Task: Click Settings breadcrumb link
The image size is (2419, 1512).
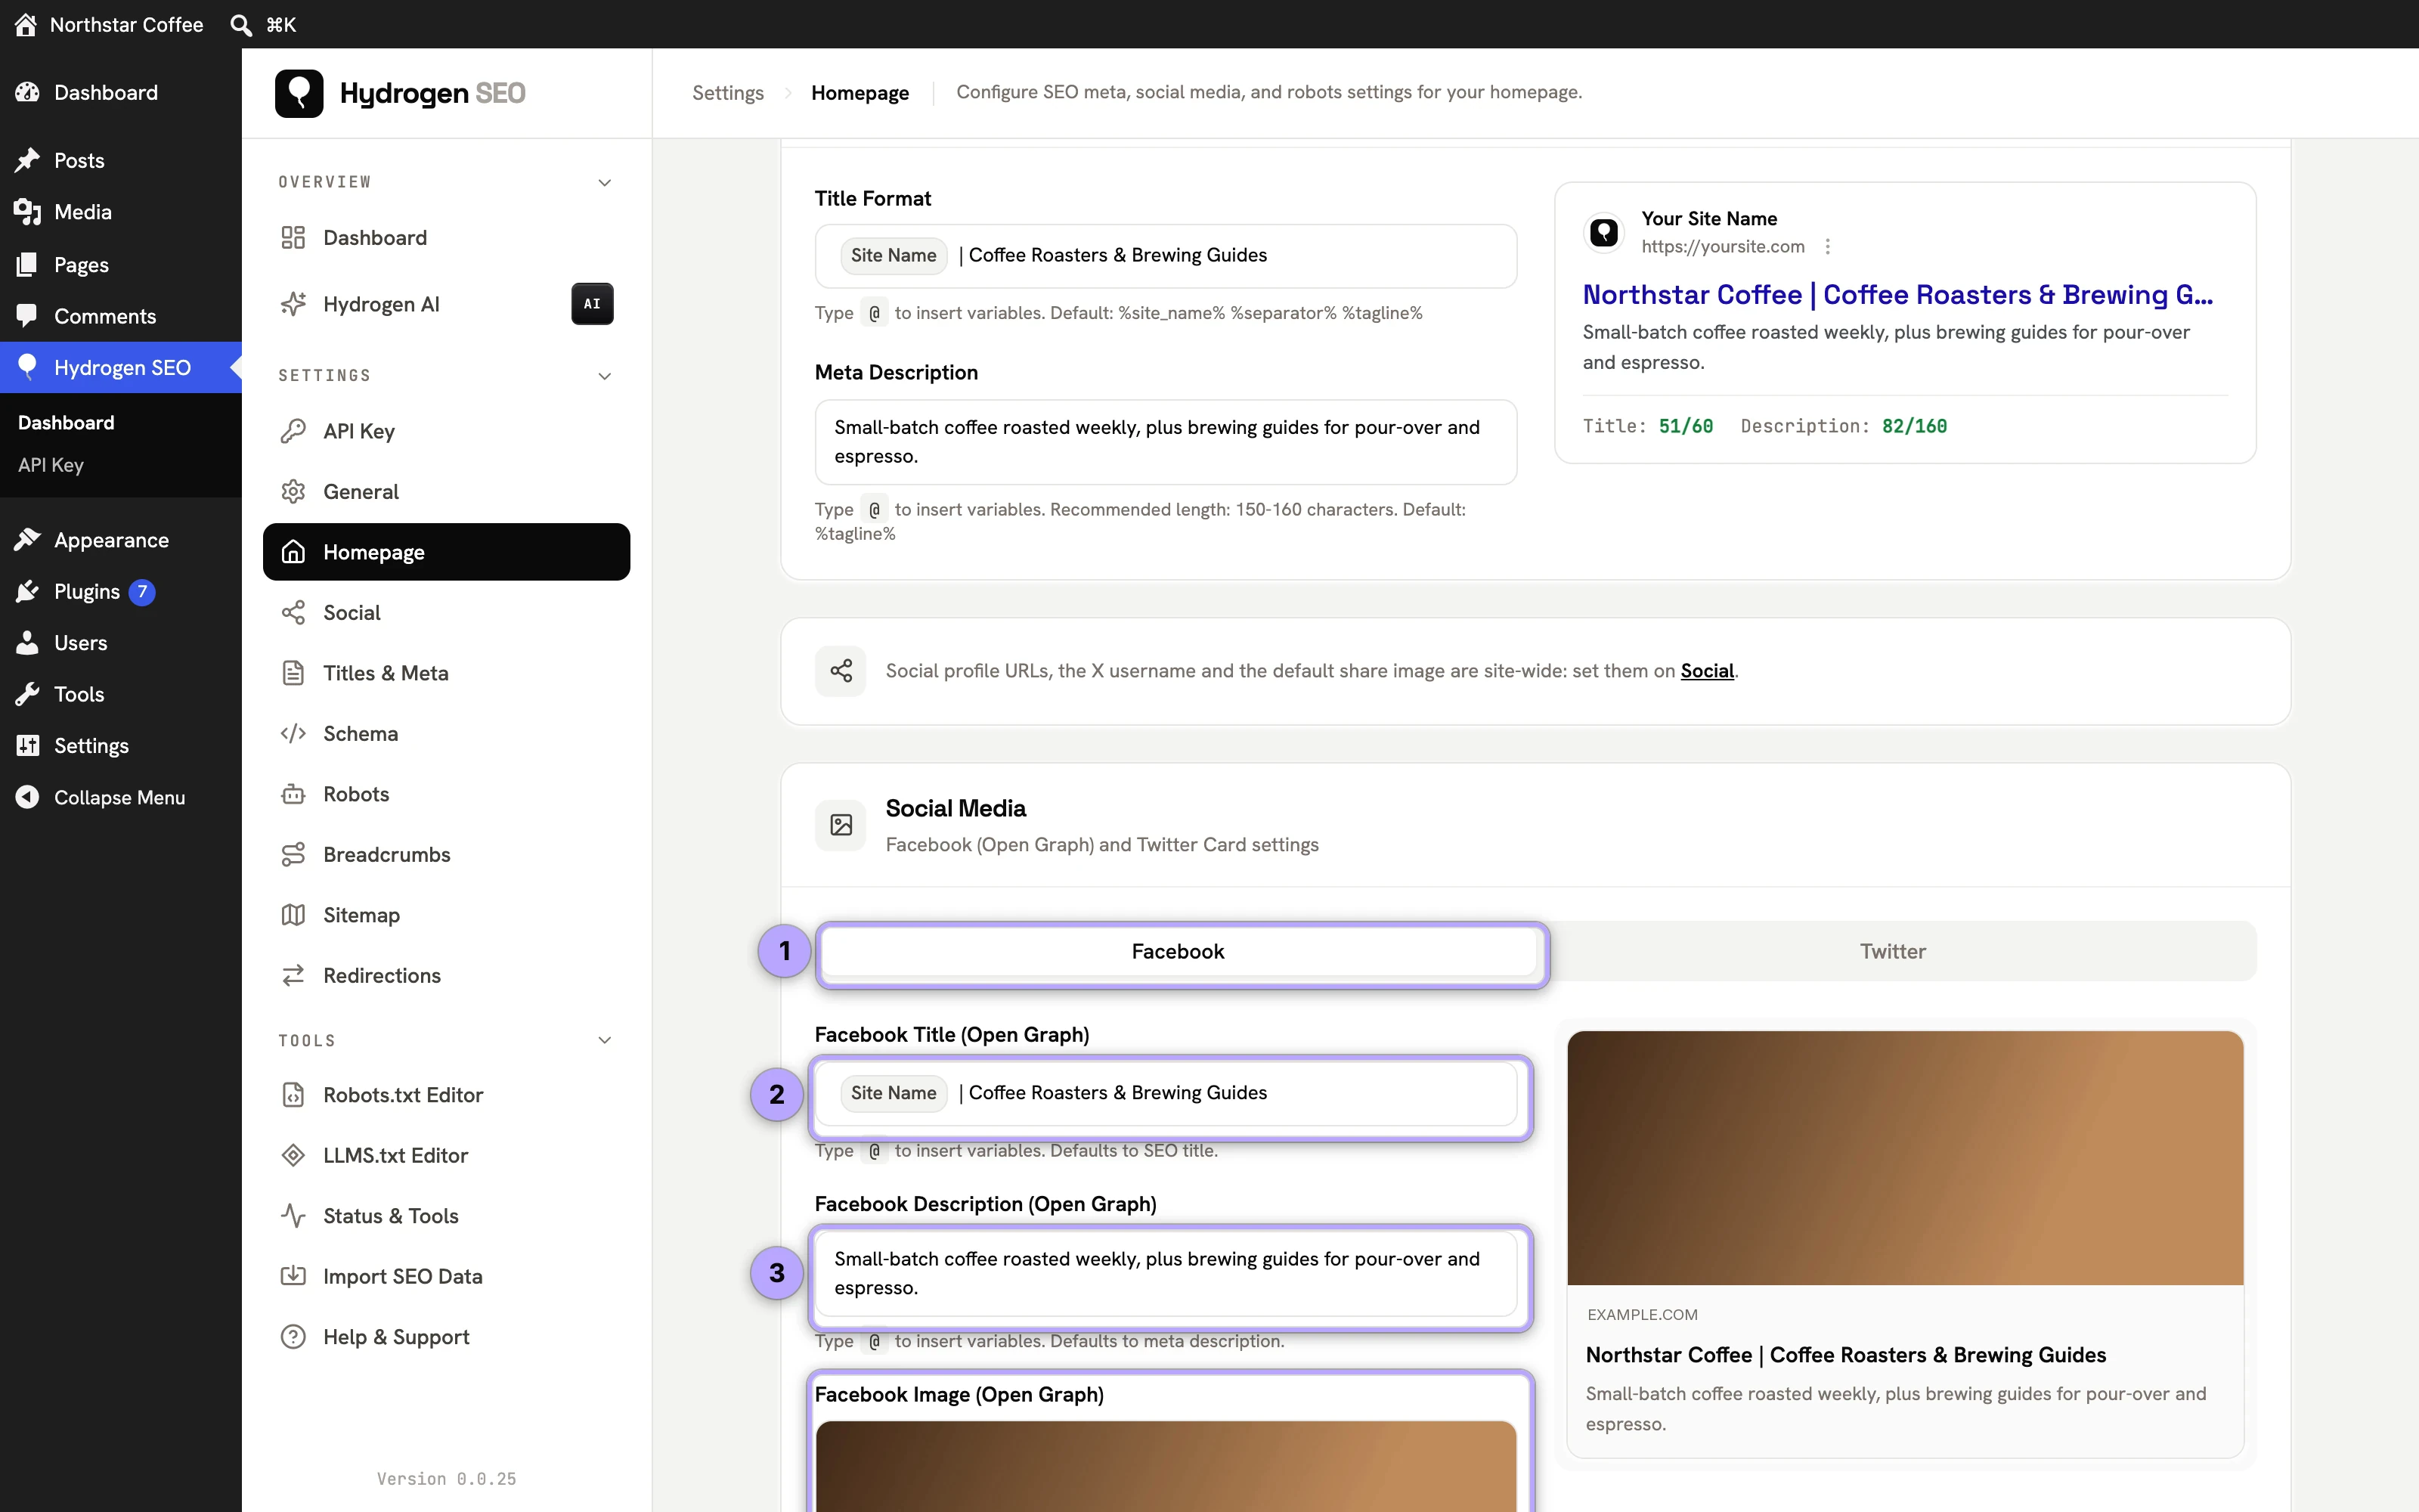Action: (728, 93)
